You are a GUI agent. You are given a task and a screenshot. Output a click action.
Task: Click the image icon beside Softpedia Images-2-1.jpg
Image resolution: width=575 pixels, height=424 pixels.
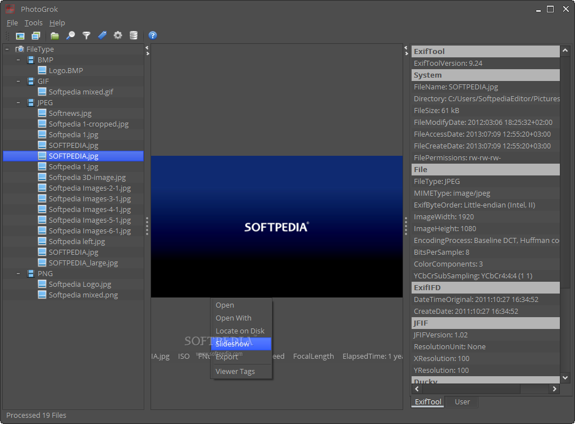tap(43, 188)
